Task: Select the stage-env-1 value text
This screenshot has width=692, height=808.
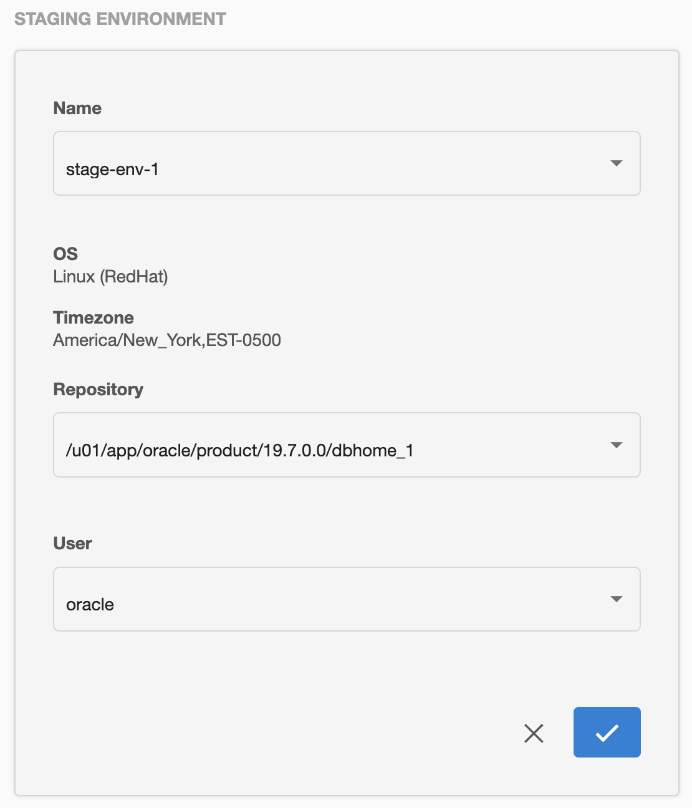Action: tap(112, 170)
